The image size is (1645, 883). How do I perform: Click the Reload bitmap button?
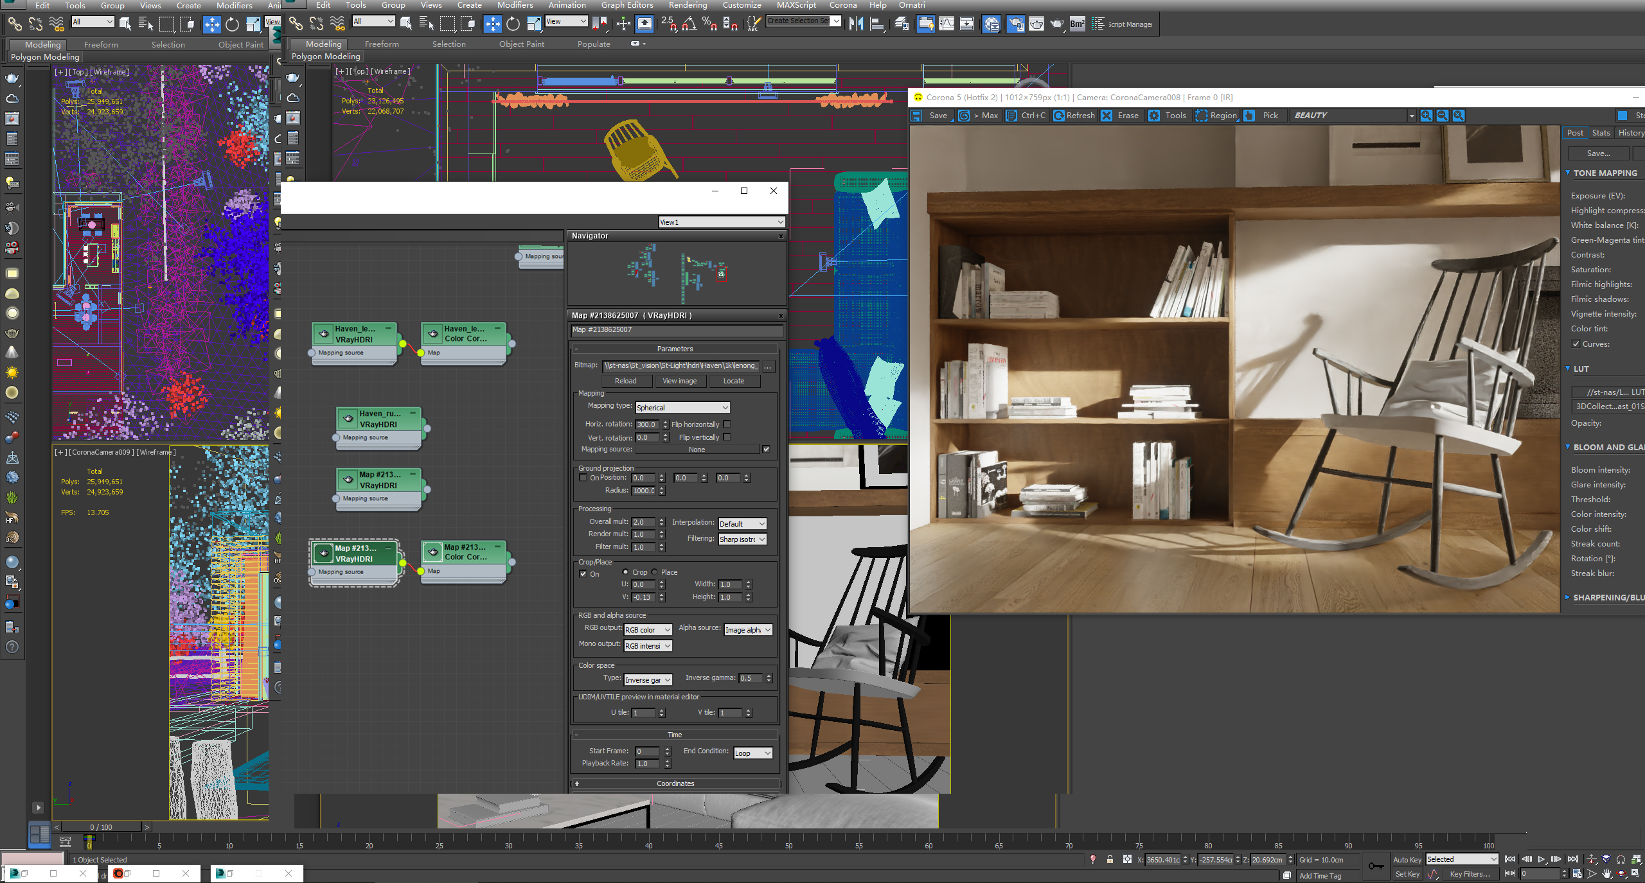(x=625, y=381)
